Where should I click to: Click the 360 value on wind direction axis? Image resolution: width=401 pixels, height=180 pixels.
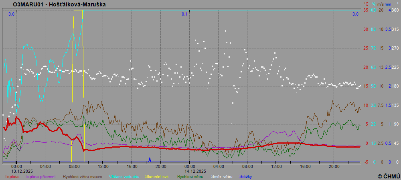tap(395, 10)
